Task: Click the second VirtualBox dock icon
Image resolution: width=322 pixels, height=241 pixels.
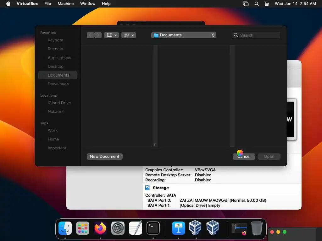Action: [x=213, y=228]
